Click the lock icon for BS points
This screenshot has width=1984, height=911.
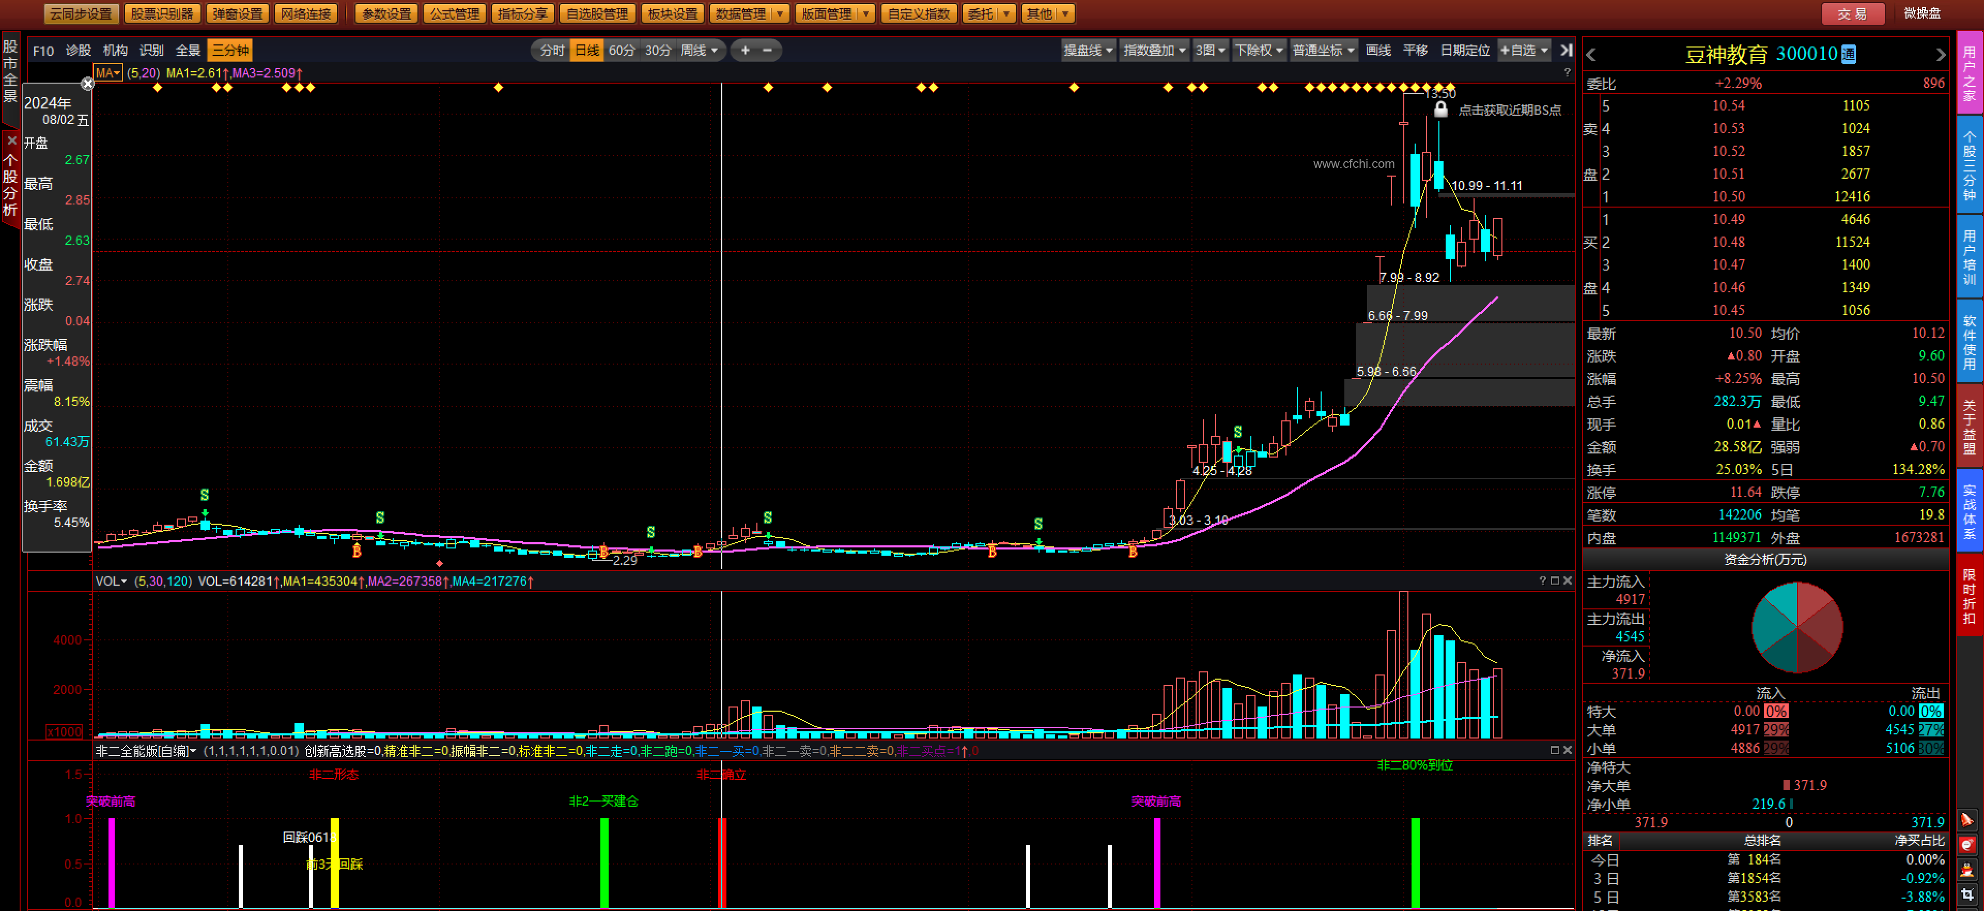click(x=1440, y=110)
